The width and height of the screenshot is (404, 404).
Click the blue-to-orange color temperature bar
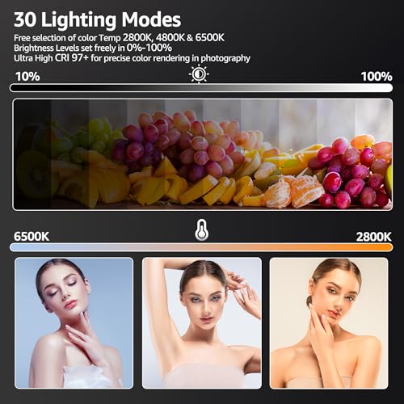(201, 247)
